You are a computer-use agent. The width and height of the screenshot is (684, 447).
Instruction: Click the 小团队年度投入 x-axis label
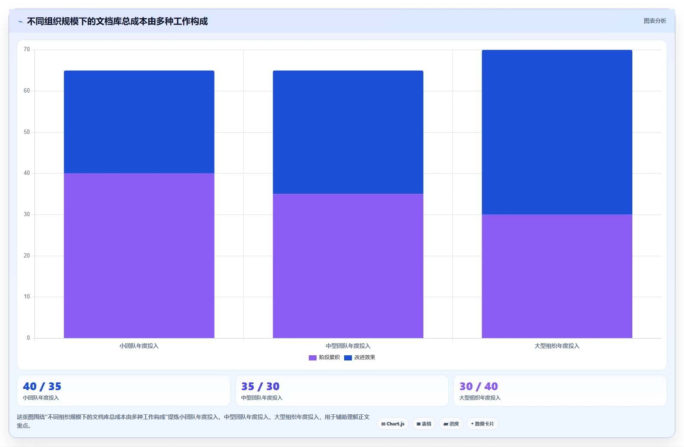[139, 346]
